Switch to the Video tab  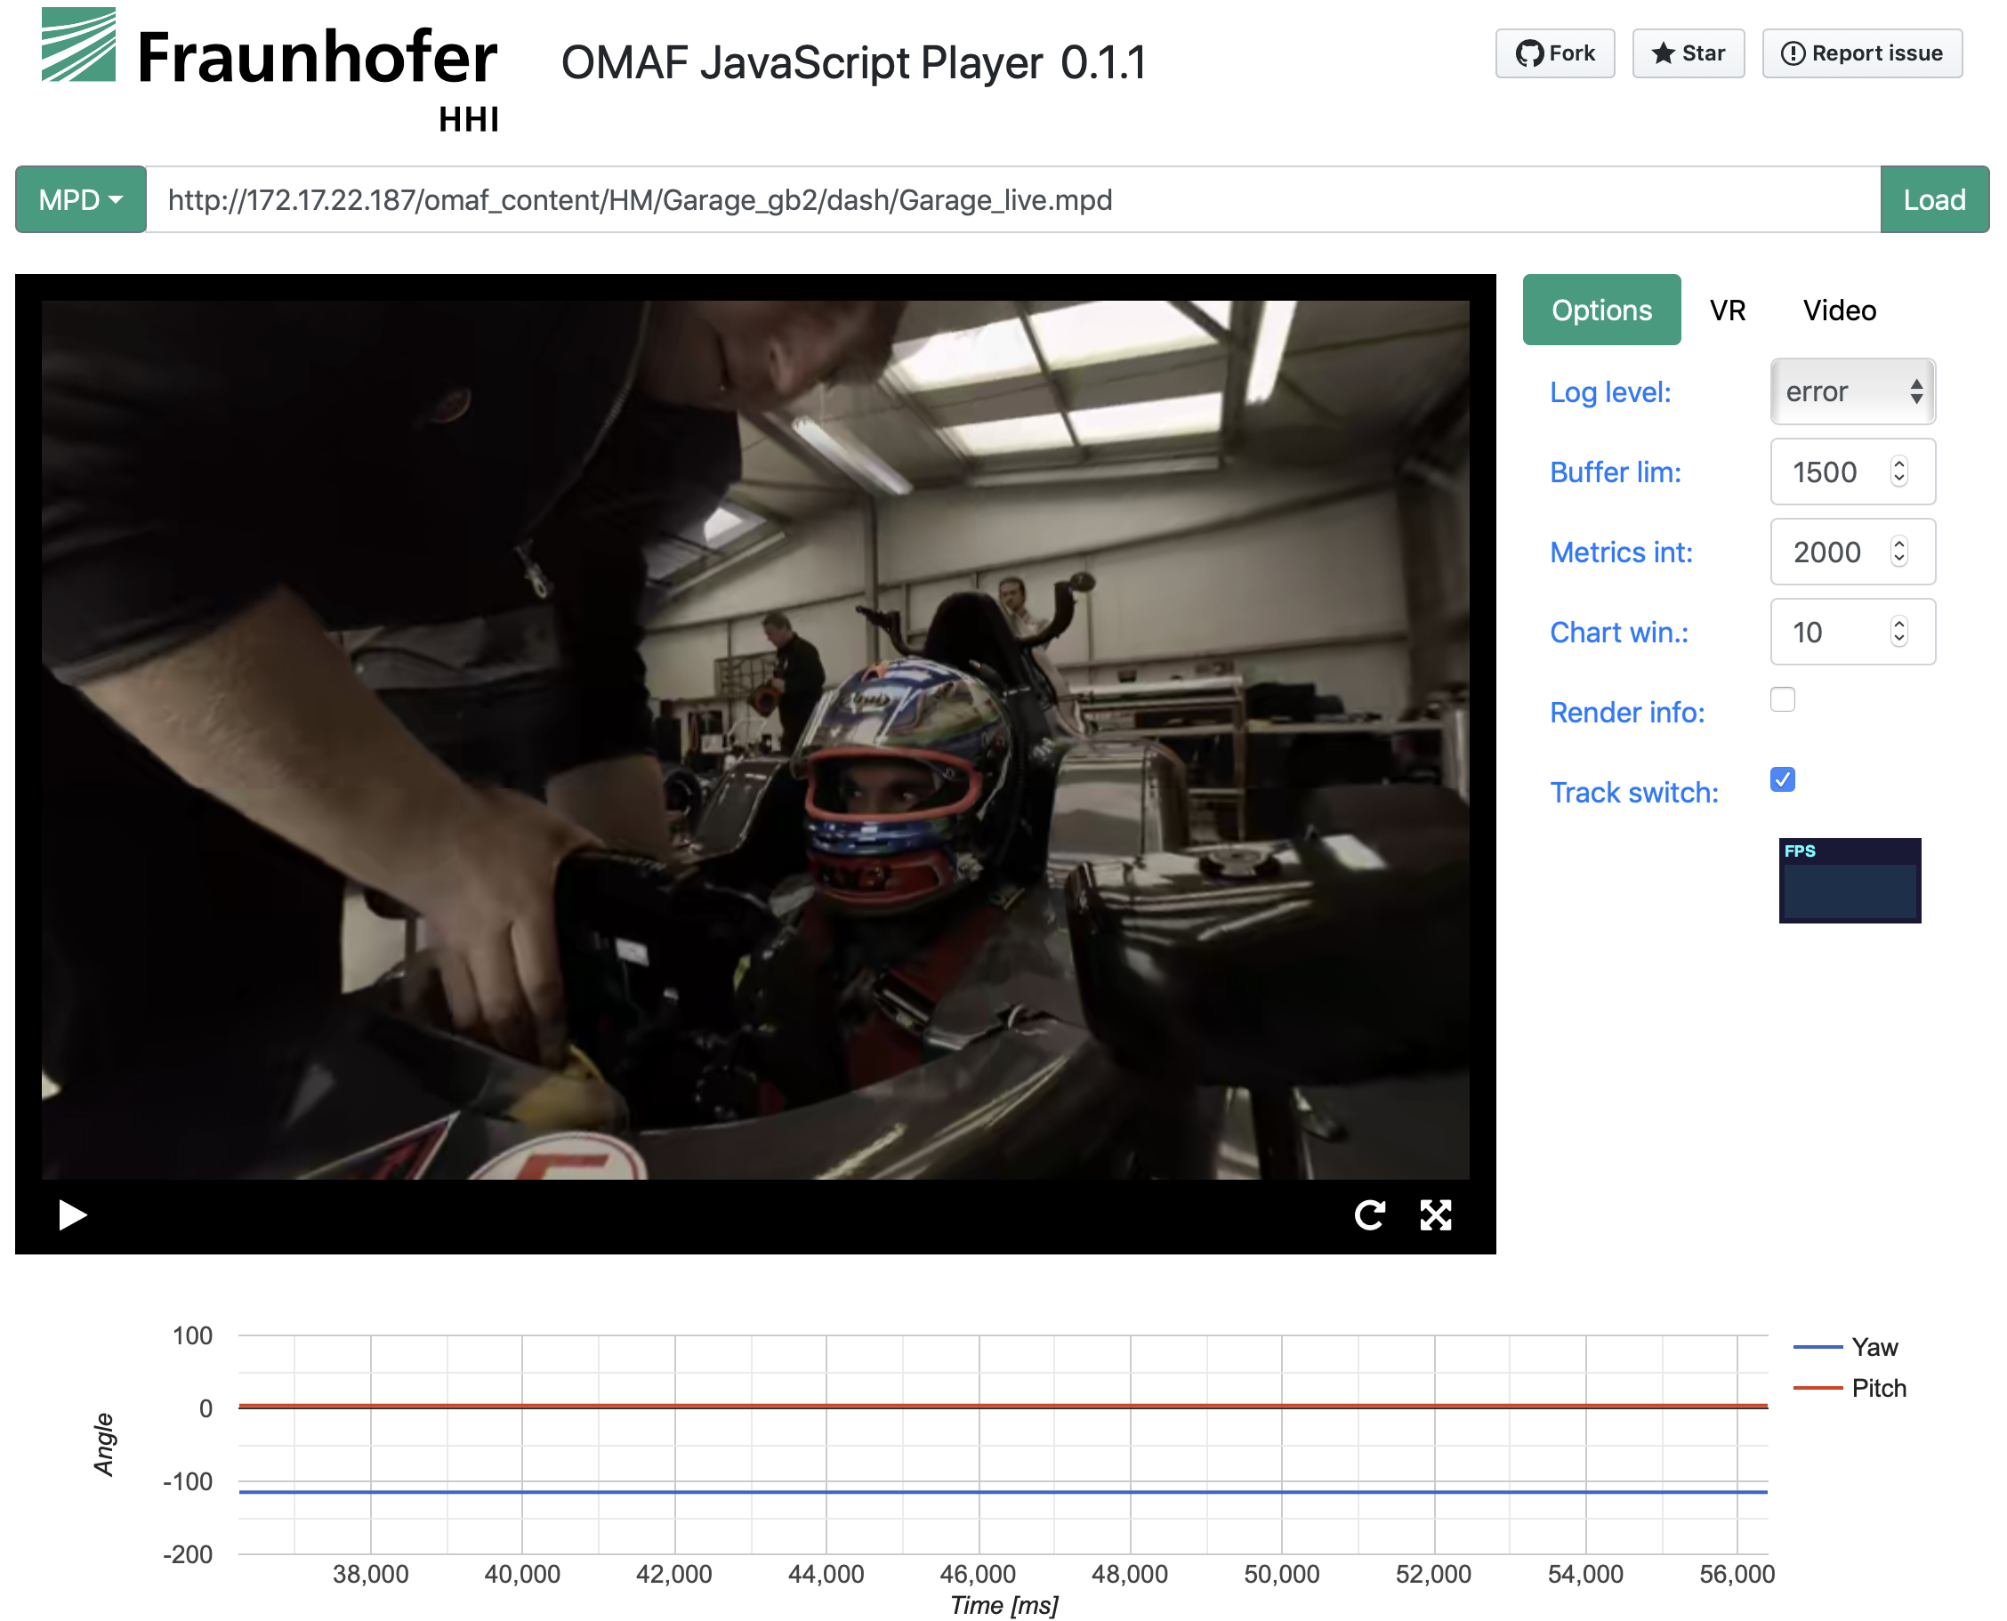tap(1838, 310)
